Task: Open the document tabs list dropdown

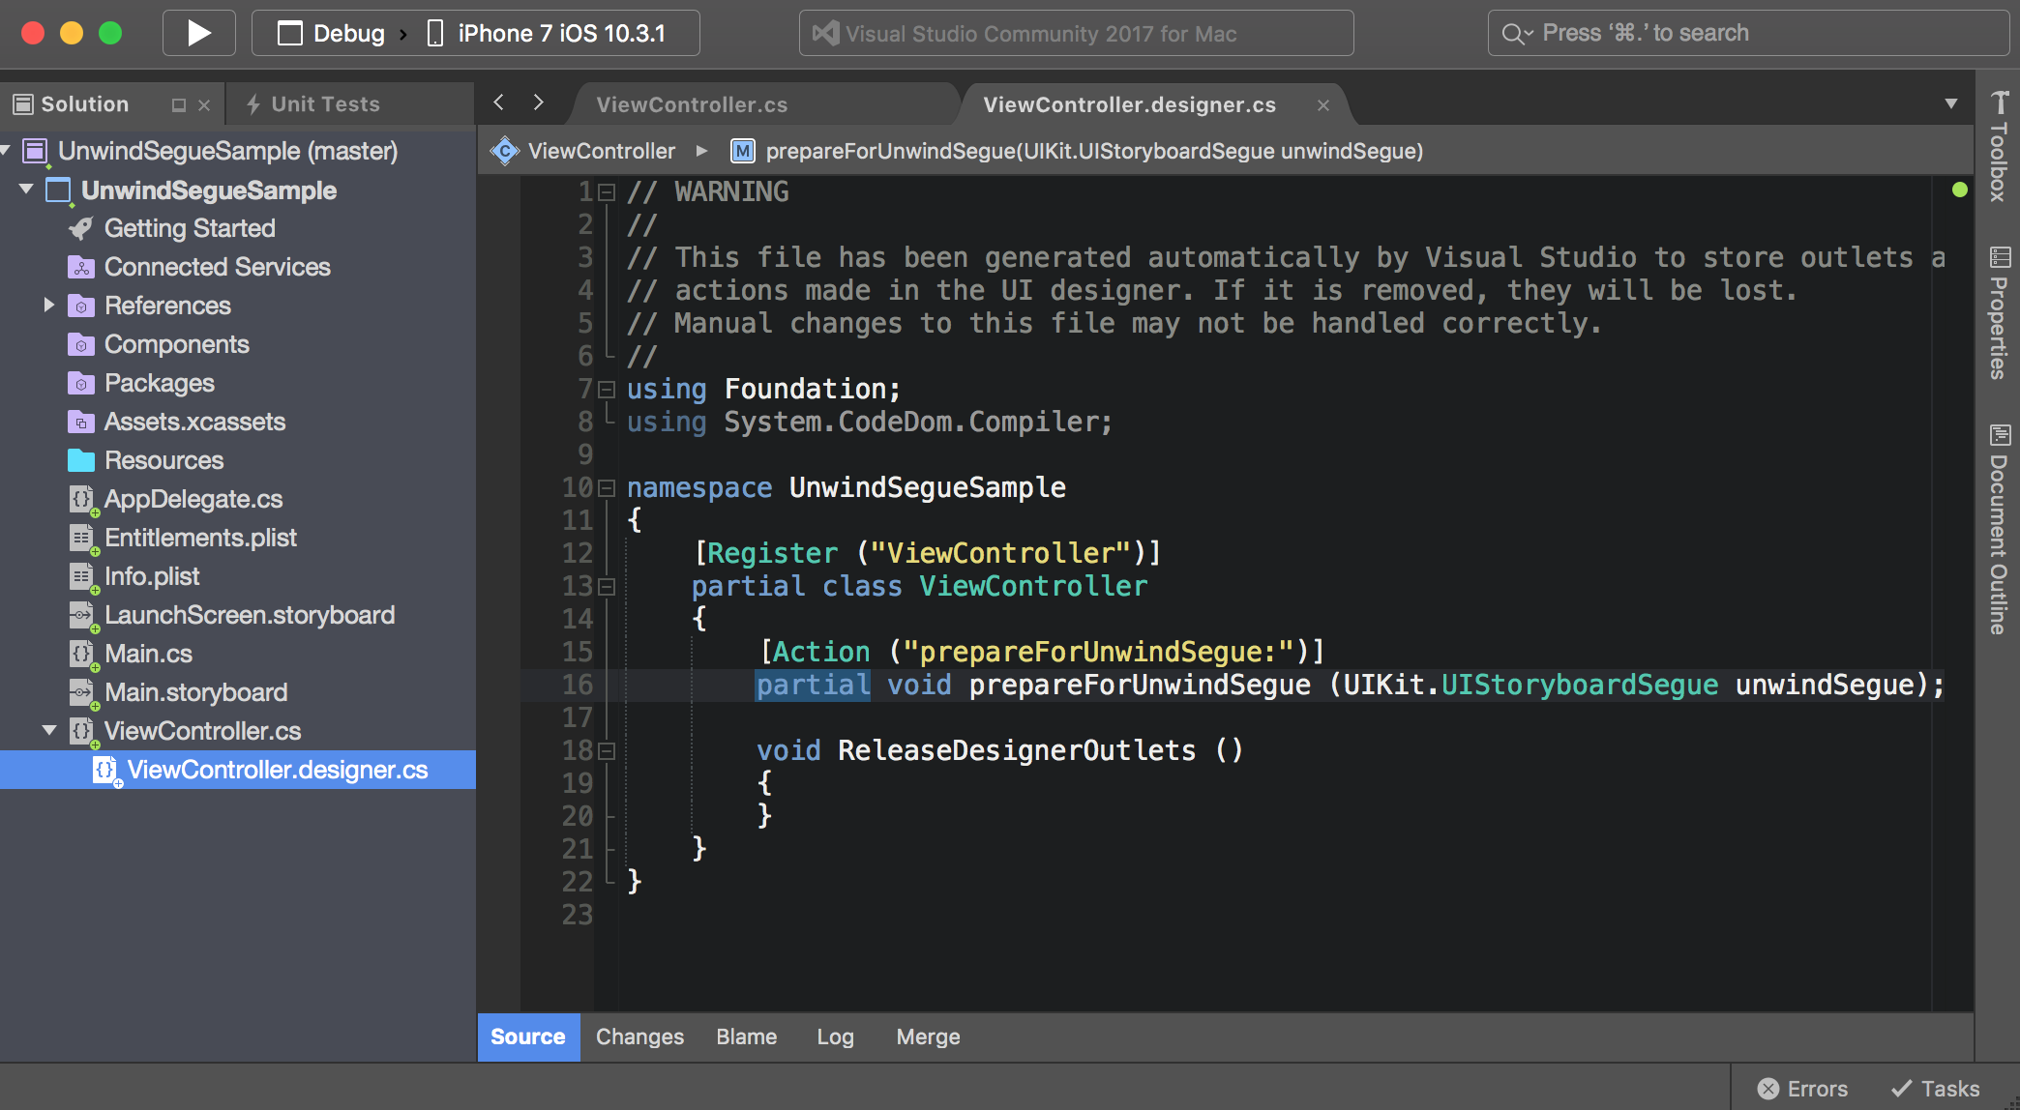Action: pos(1951,103)
